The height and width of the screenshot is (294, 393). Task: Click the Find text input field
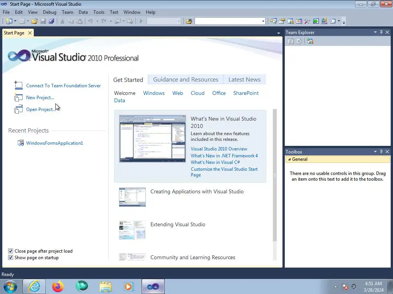coord(228,21)
